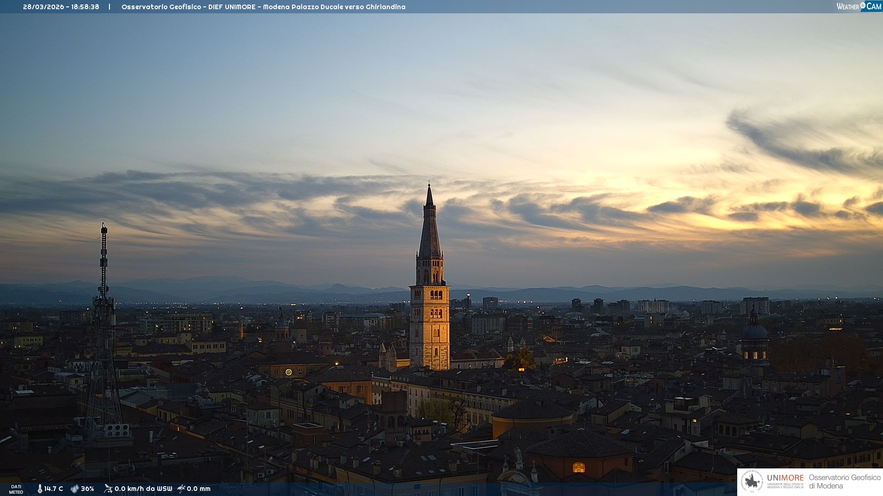Click the wind speed WSW reading
This screenshot has height=496, width=883.
click(x=143, y=489)
